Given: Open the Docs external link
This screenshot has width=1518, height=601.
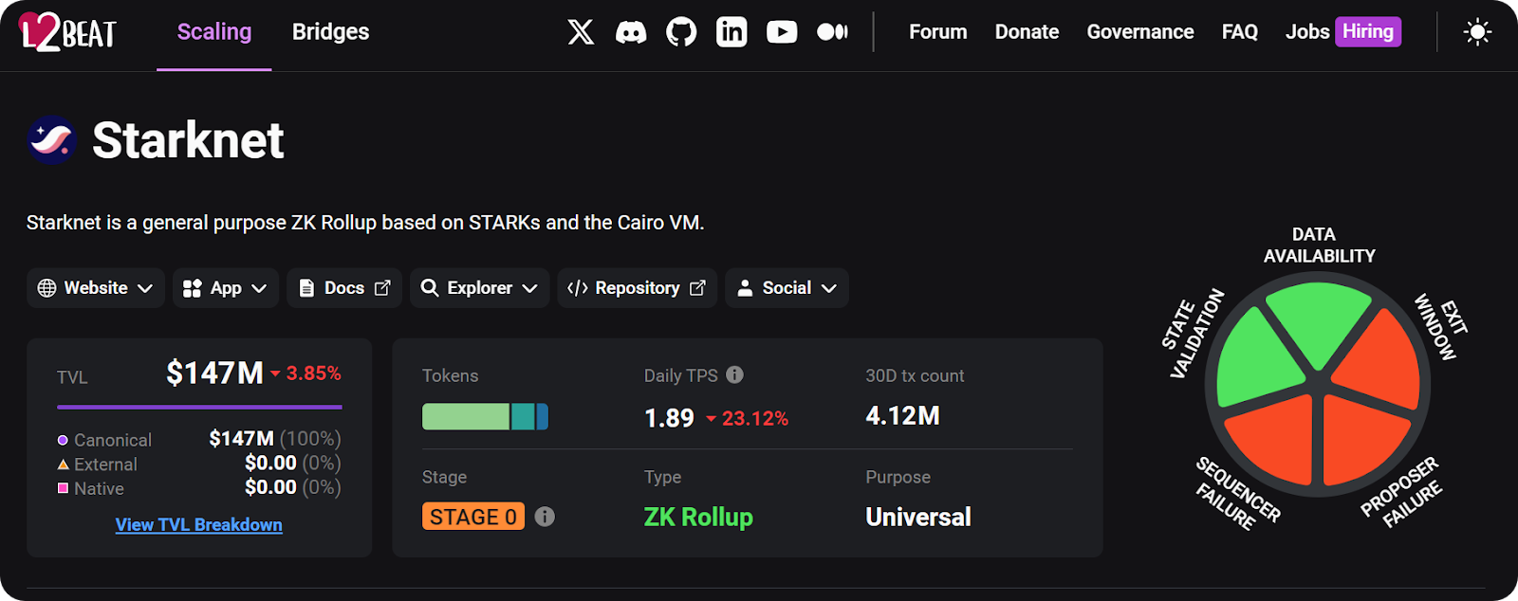Looking at the screenshot, I should pyautogui.click(x=344, y=288).
